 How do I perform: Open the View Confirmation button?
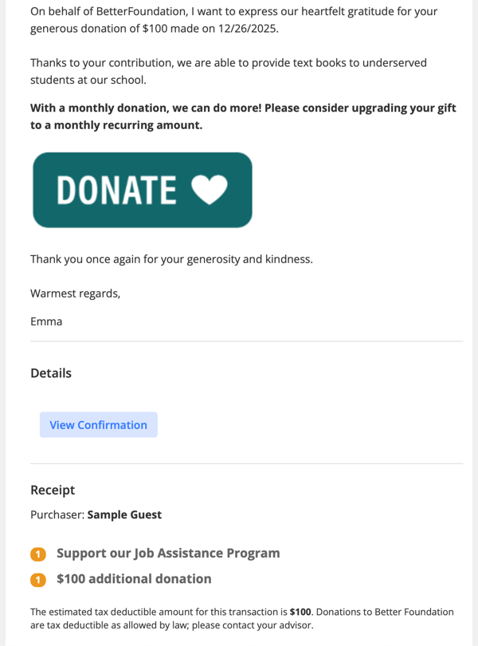click(x=99, y=425)
